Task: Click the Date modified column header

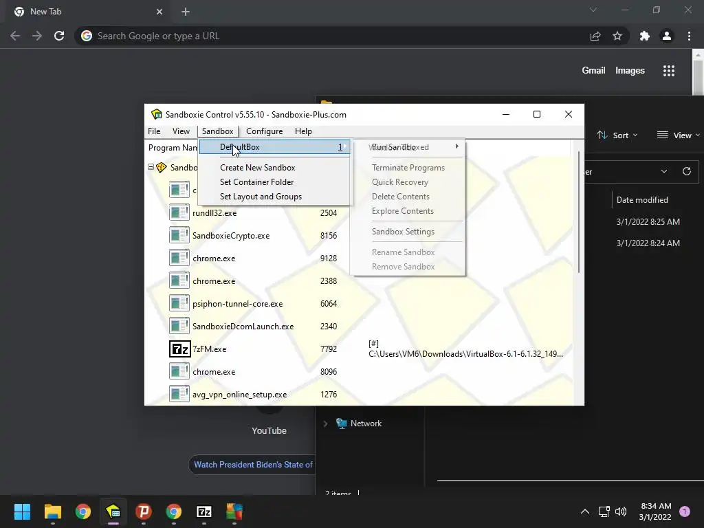Action: (x=642, y=200)
